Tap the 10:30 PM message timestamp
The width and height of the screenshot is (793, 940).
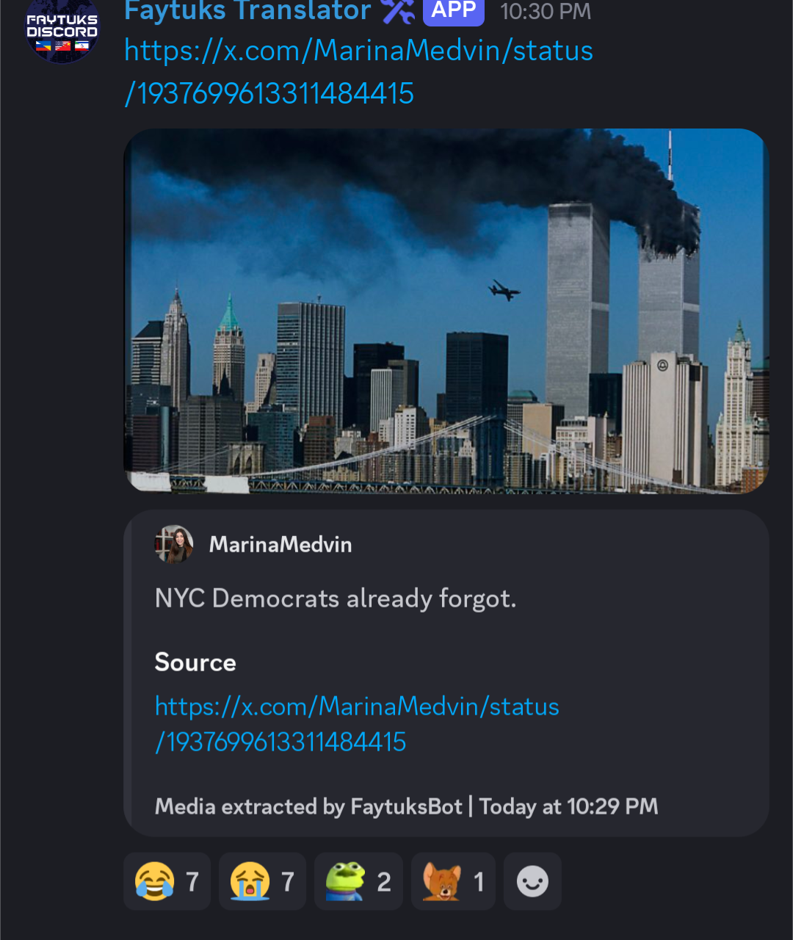point(546,12)
